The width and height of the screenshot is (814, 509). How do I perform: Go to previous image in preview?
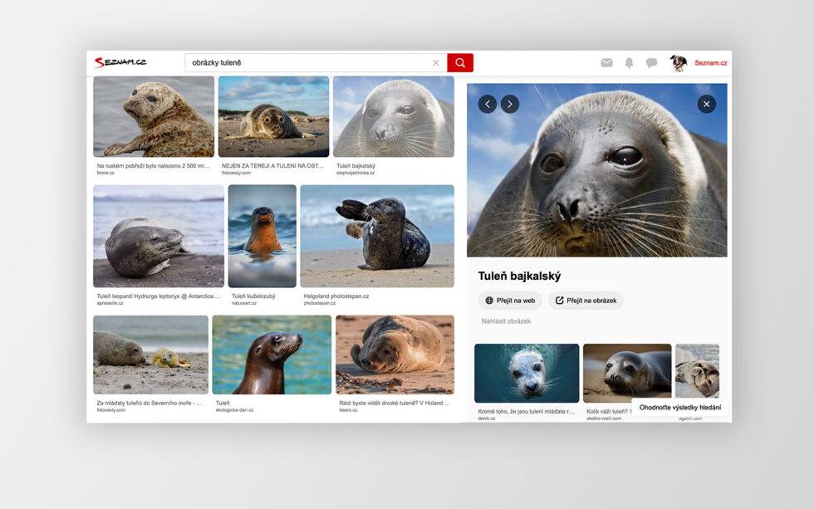tap(487, 104)
